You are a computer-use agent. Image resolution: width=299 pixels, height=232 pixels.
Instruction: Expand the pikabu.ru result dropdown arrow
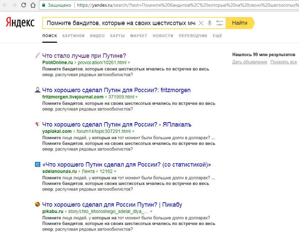(x=151, y=212)
